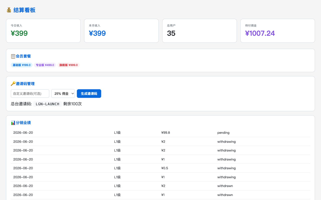Click the 会员套餐 section heading
This screenshot has height=200, width=321.
tap(23, 56)
